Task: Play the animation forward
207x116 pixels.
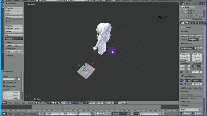Action: (x=104, y=114)
